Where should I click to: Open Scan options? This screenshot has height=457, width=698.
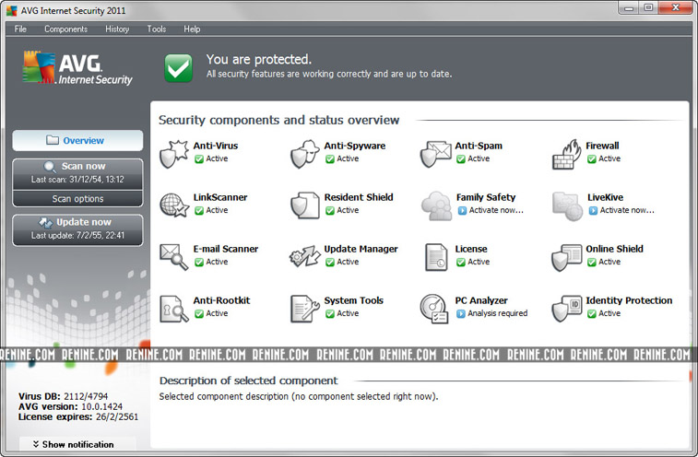[77, 199]
